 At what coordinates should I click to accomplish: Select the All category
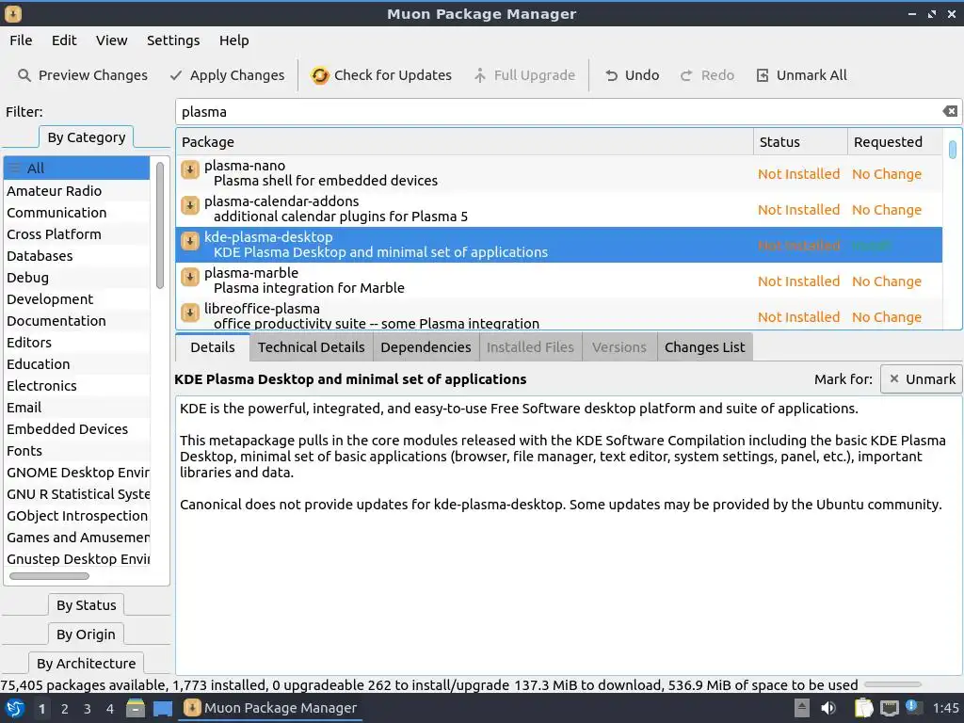pos(77,169)
